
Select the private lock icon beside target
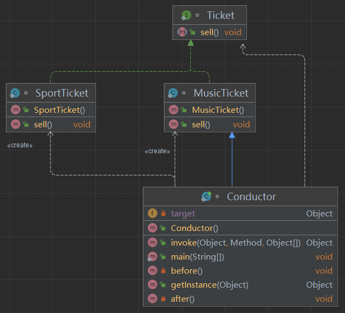tap(163, 213)
